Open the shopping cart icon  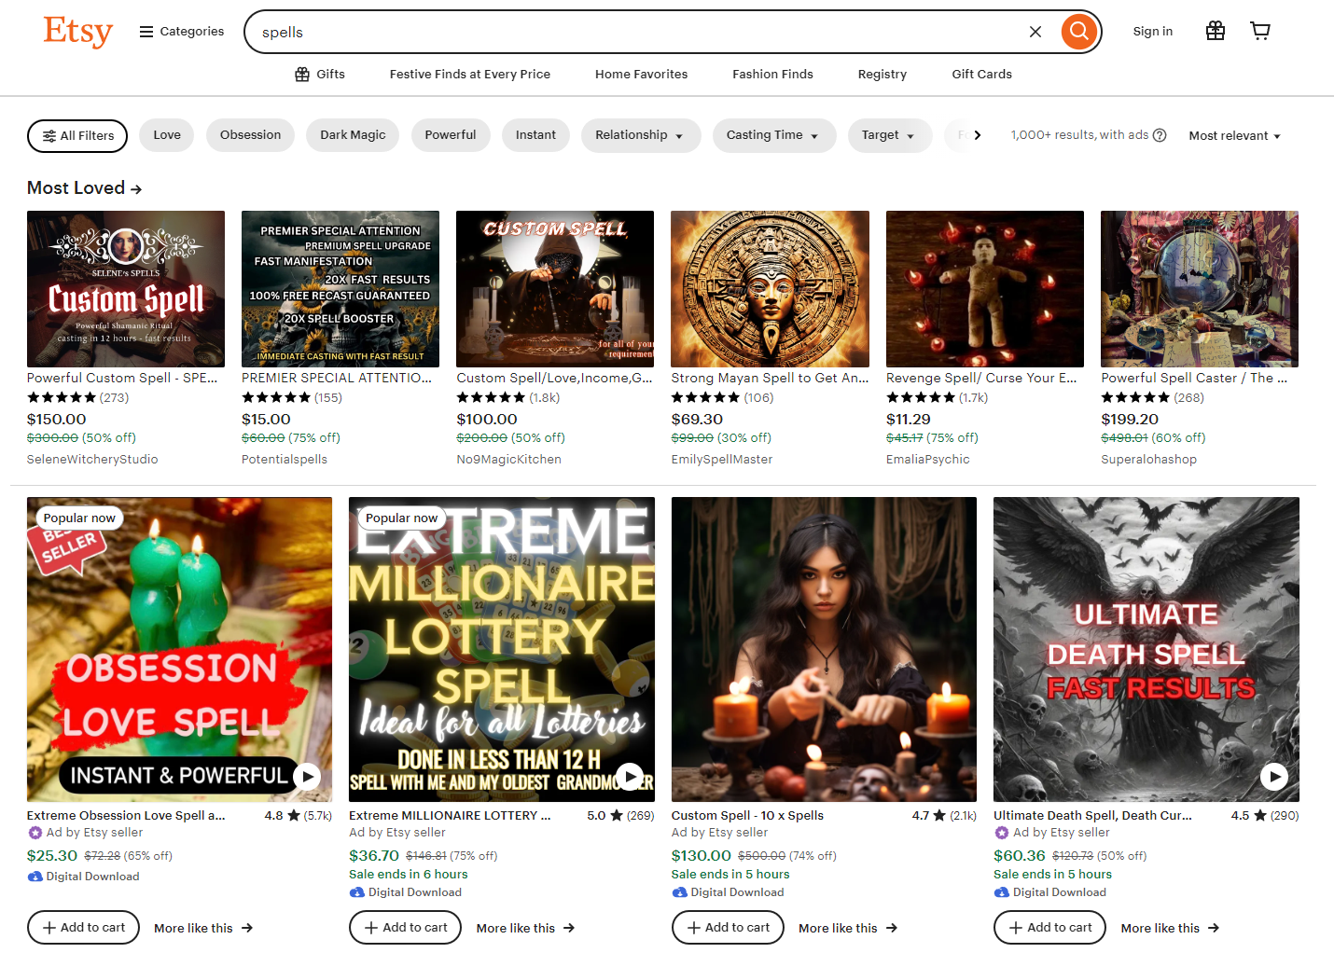(1260, 31)
